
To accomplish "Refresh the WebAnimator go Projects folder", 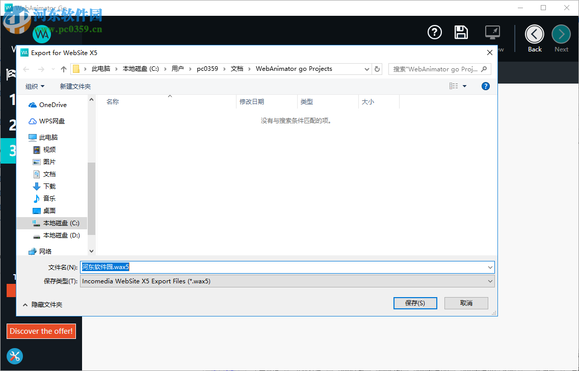I will [377, 69].
